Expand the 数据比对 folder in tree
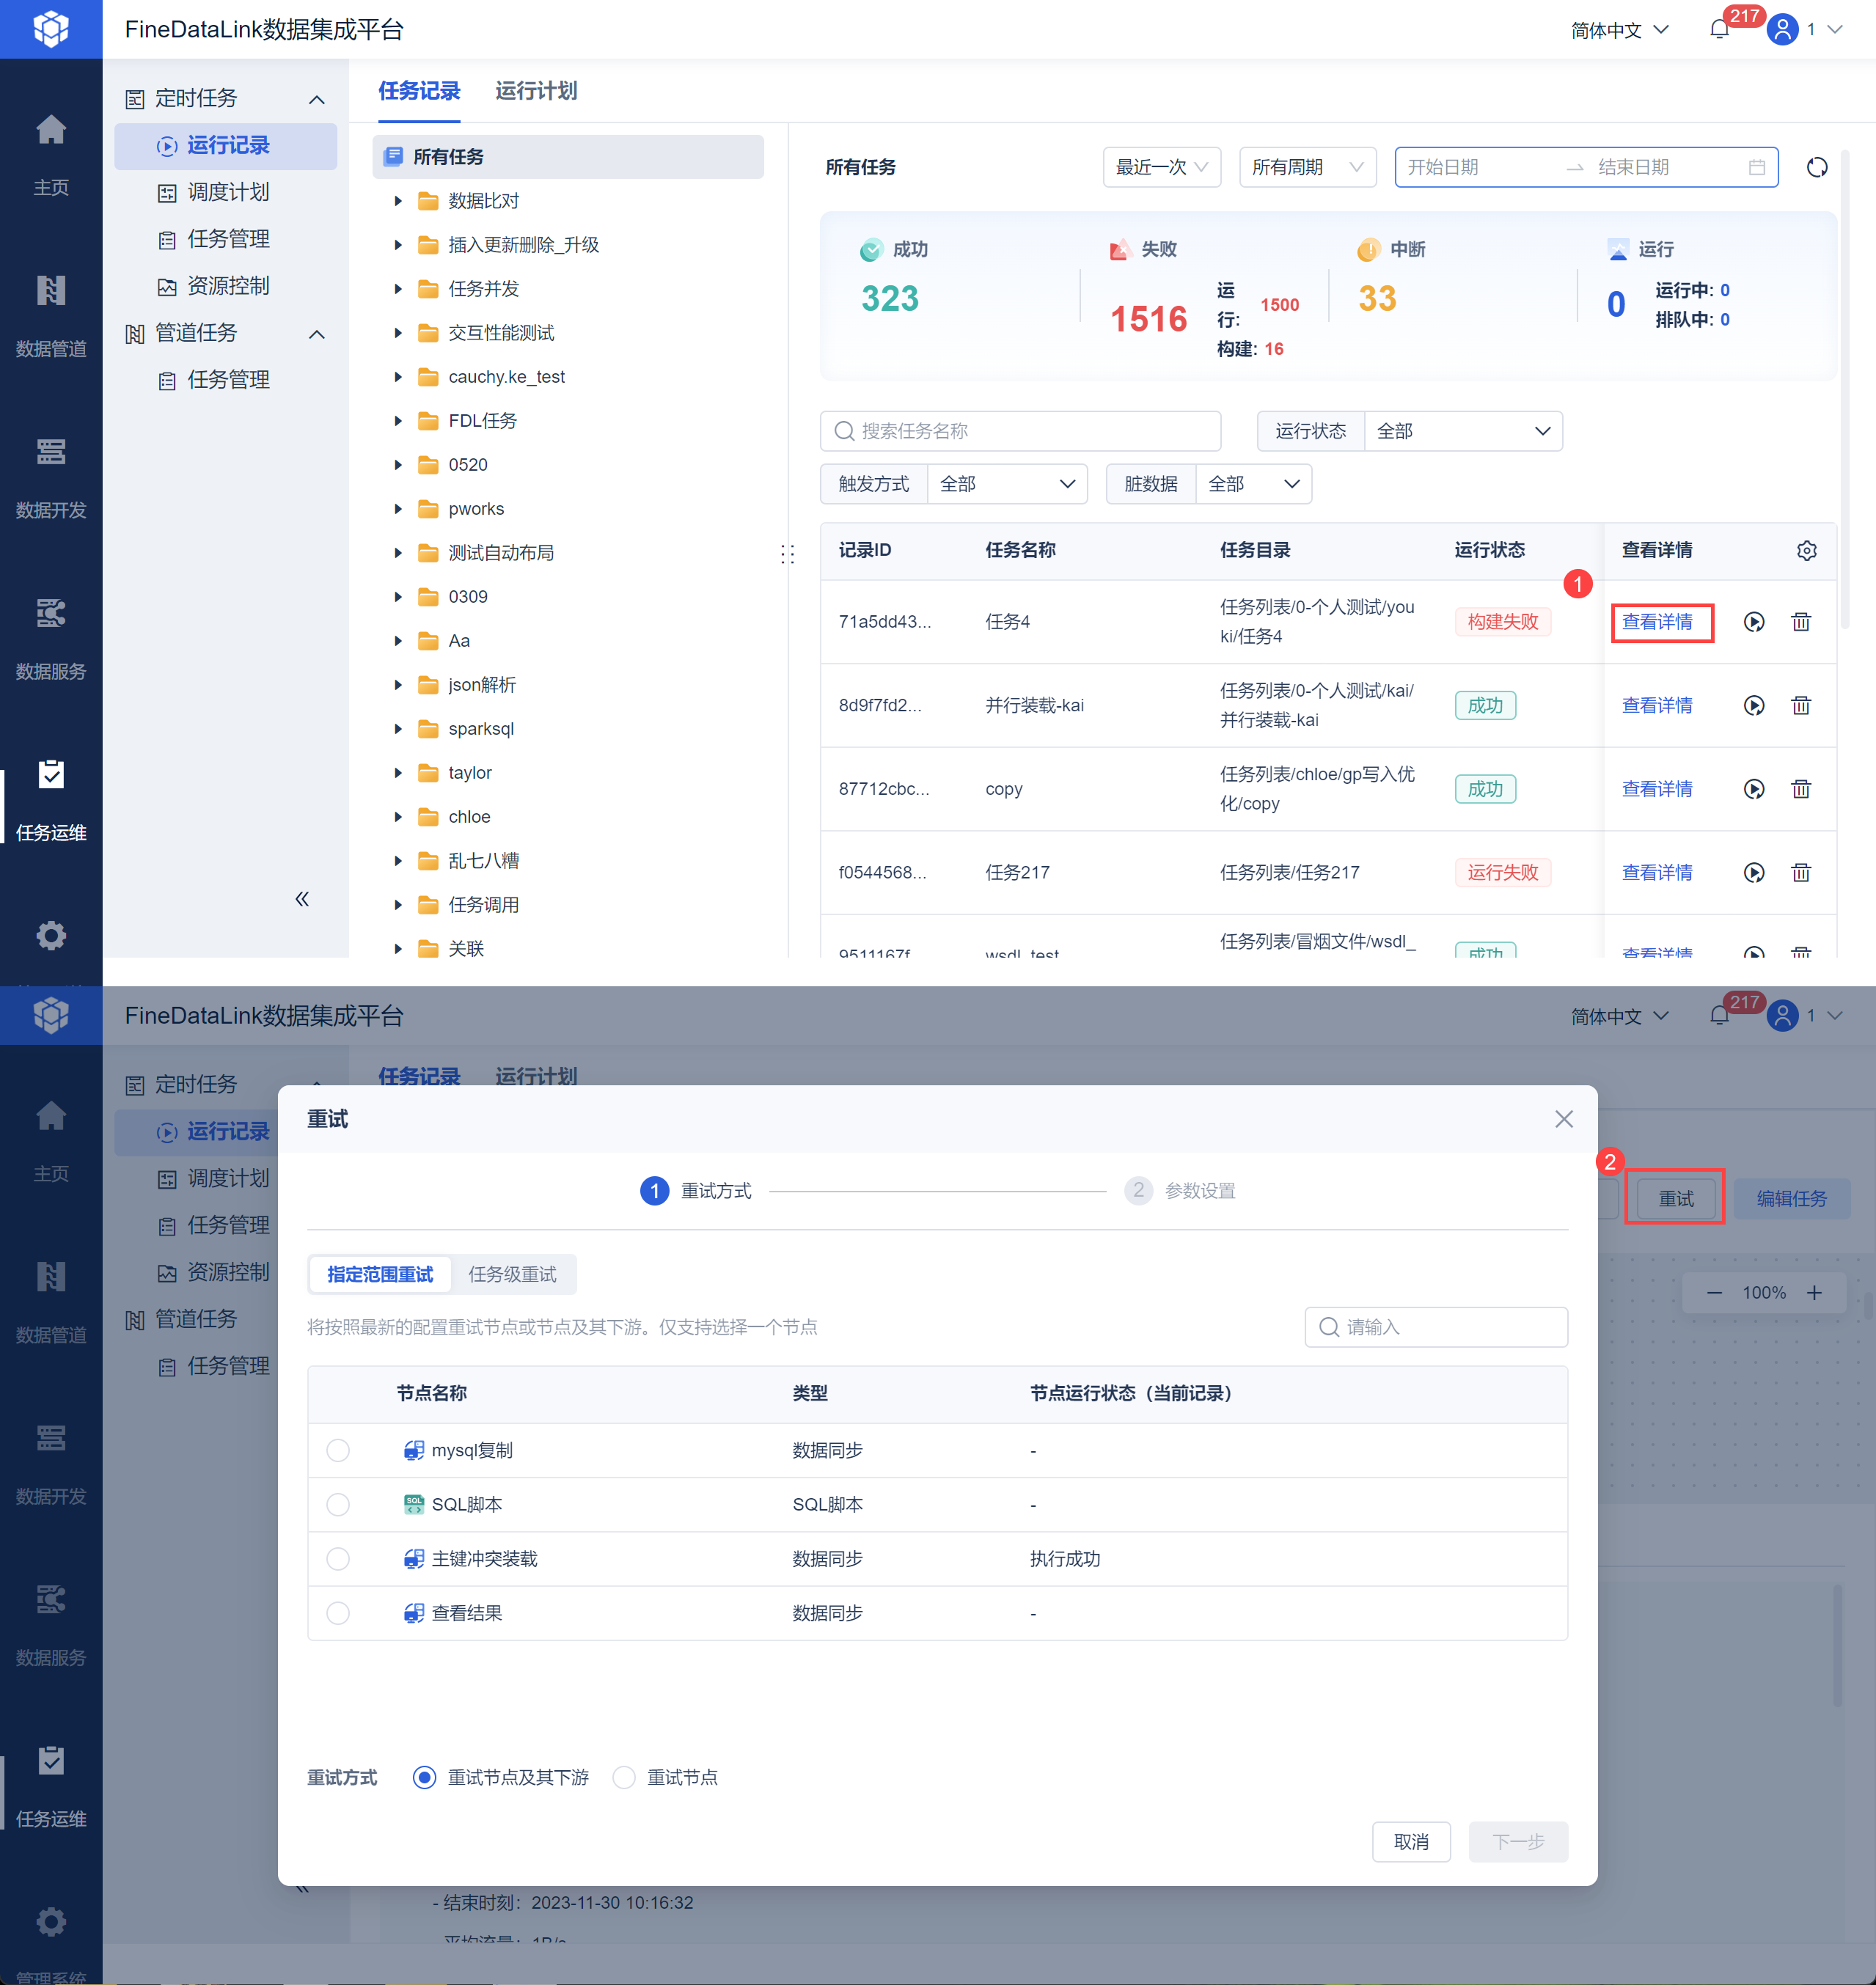Viewport: 1876px width, 1985px height. click(398, 201)
